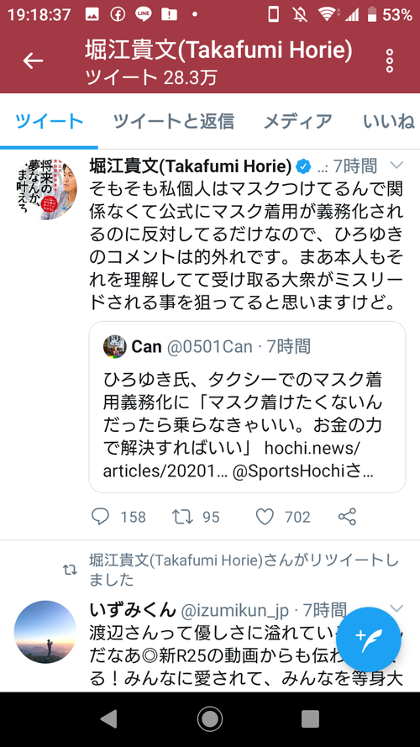Switch to いいね tab
The image size is (420, 747).
click(389, 122)
